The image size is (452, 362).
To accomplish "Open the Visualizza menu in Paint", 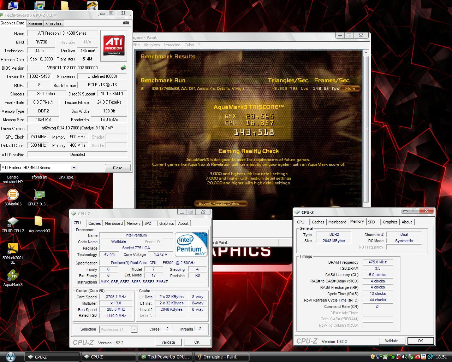I will (151, 45).
